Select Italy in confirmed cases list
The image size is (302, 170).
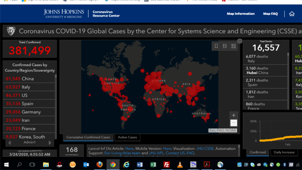pos(29,87)
